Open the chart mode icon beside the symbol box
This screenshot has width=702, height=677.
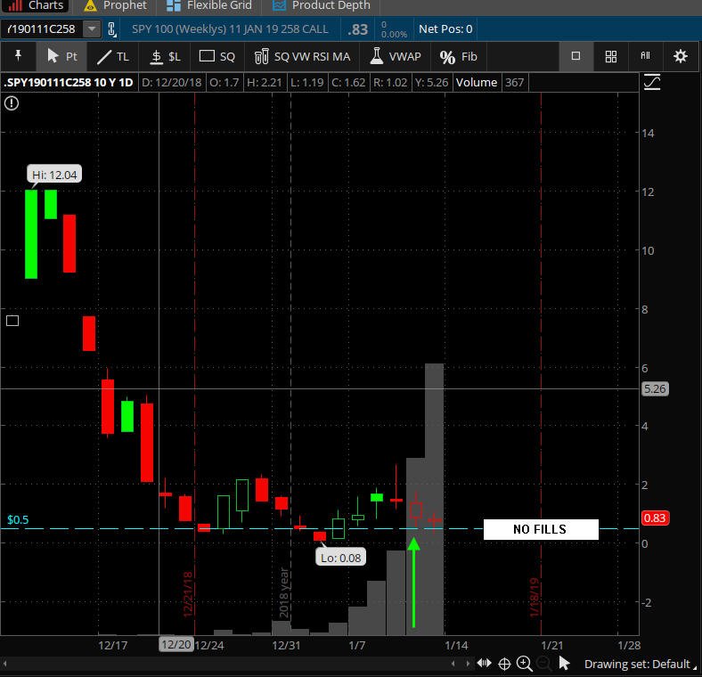(x=112, y=29)
